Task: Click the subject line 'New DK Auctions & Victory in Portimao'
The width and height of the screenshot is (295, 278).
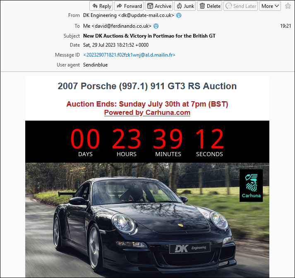Action: click(149, 36)
